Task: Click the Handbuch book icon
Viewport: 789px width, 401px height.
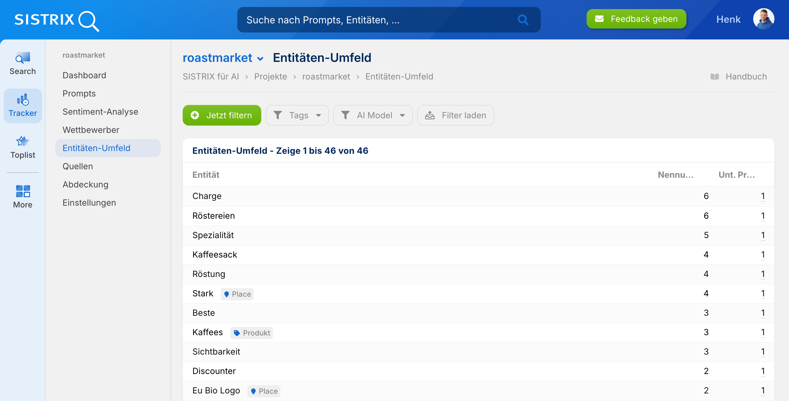Action: [714, 76]
